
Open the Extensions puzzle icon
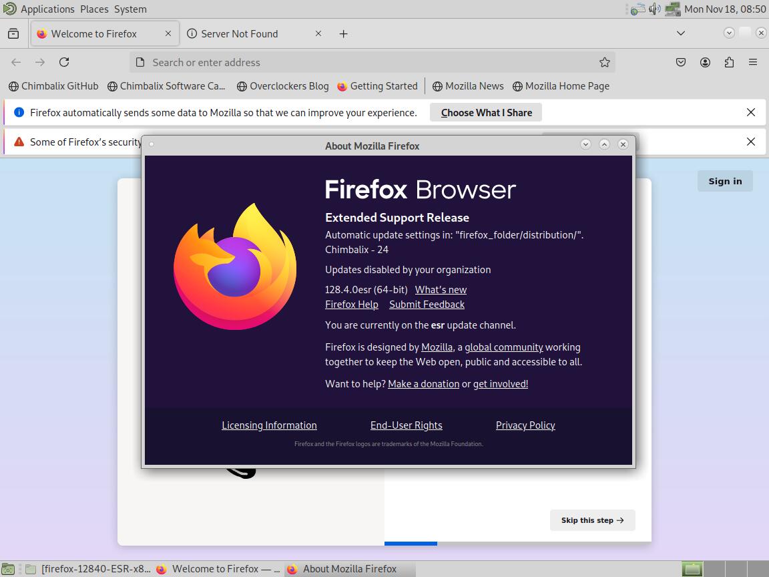click(729, 62)
